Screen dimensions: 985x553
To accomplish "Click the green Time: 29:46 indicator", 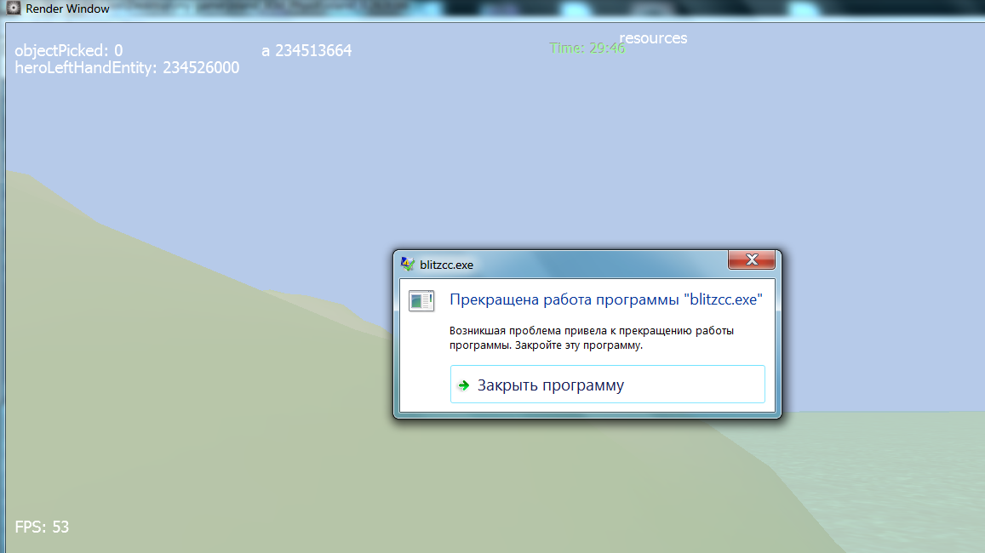I will (587, 48).
